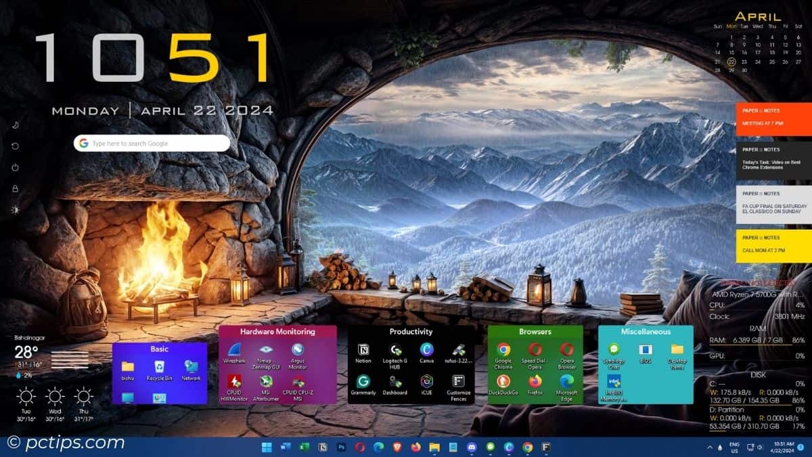Launch Canva
The width and height of the screenshot is (812, 457).
pyautogui.click(x=426, y=350)
